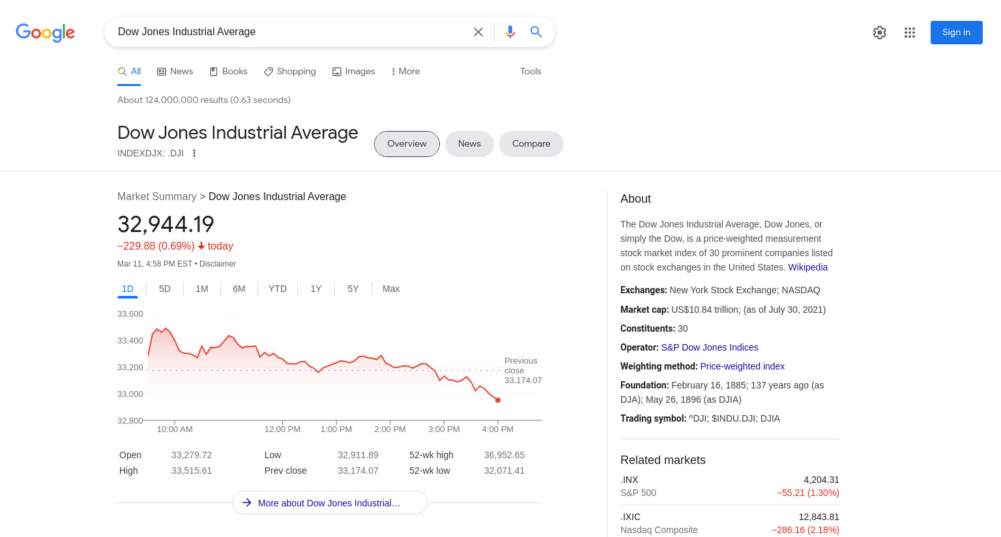This screenshot has width=1001, height=537.
Task: Click the Nasdaq change −286.16 (2.18%)
Action: (x=805, y=530)
